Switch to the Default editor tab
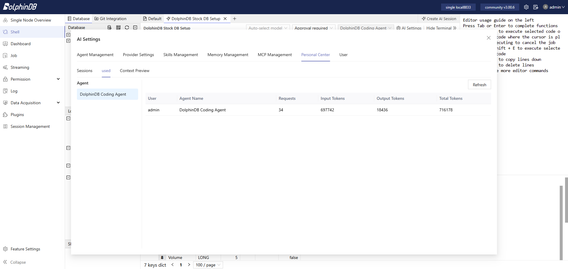This screenshot has width=568, height=269. point(152,19)
